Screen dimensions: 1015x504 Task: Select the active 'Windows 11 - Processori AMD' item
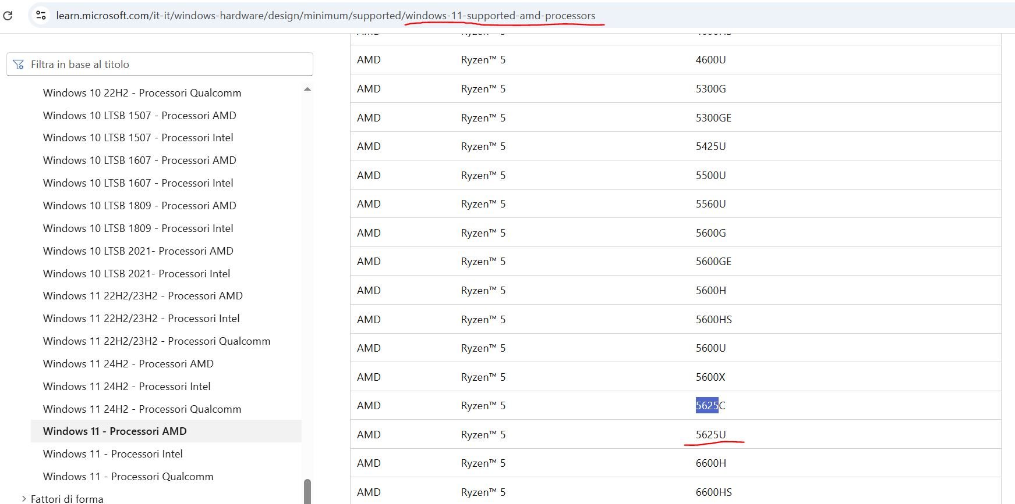166,431
